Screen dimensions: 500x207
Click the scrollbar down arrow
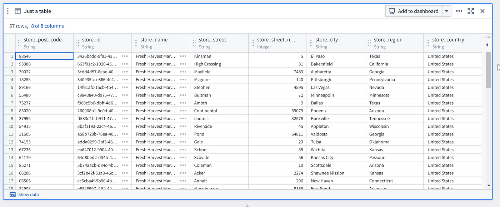[489, 186]
